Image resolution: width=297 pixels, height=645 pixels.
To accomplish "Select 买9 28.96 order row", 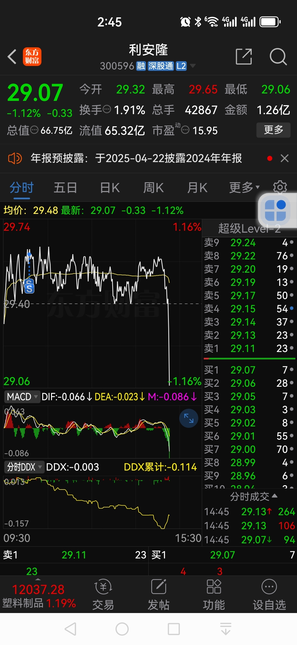I will coord(249,476).
